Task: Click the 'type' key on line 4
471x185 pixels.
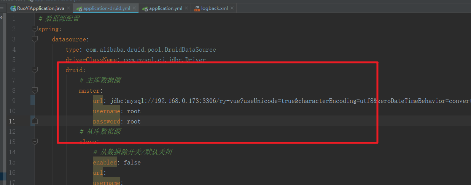Action: pyautogui.click(x=72, y=49)
